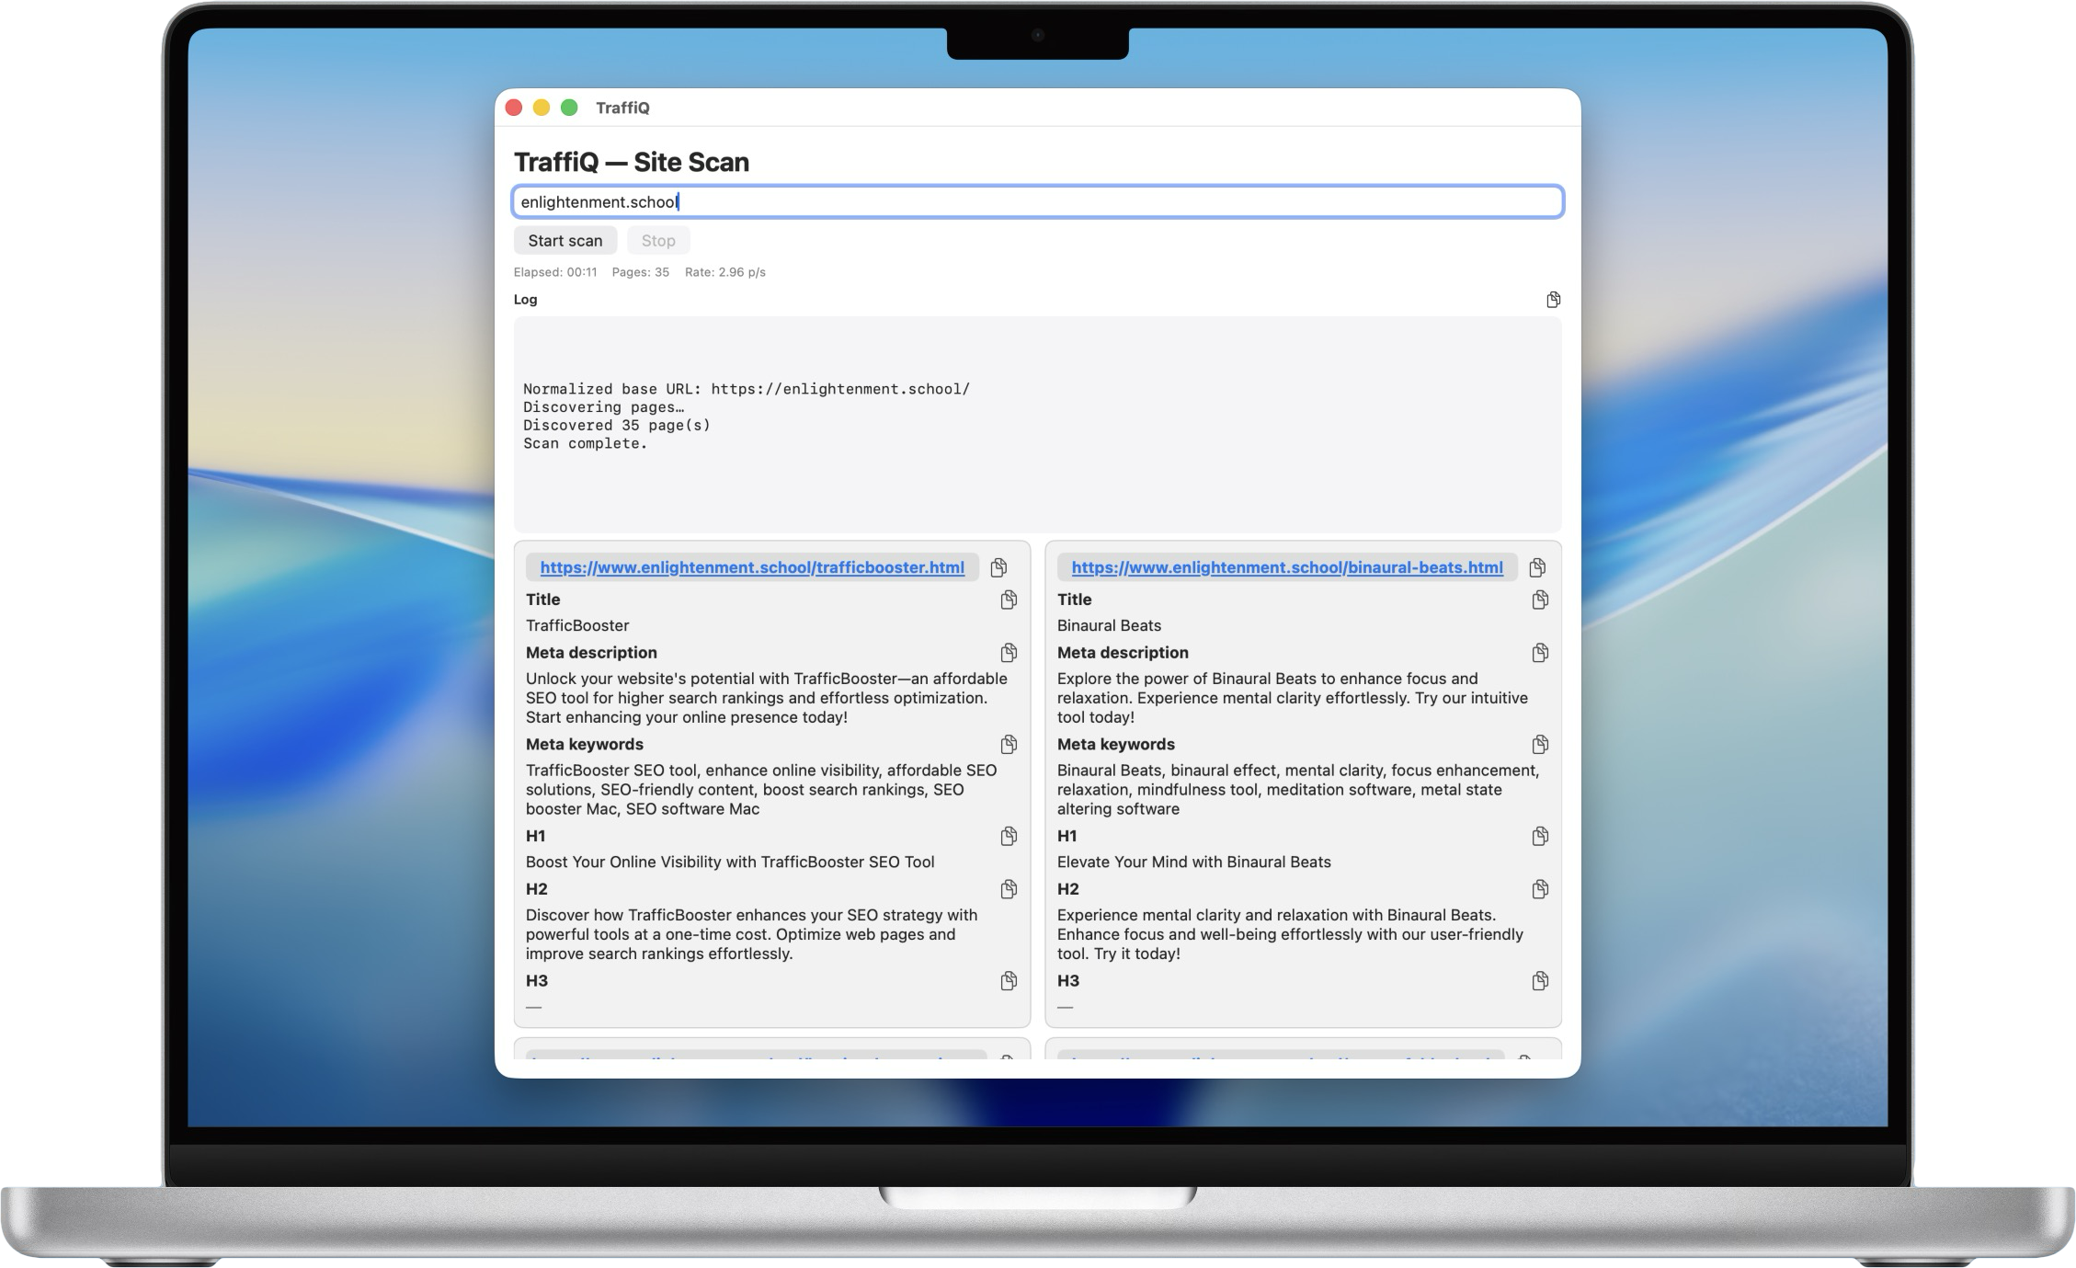
Task: Copy TrafficBooster H1 heading icon
Action: 1009,836
